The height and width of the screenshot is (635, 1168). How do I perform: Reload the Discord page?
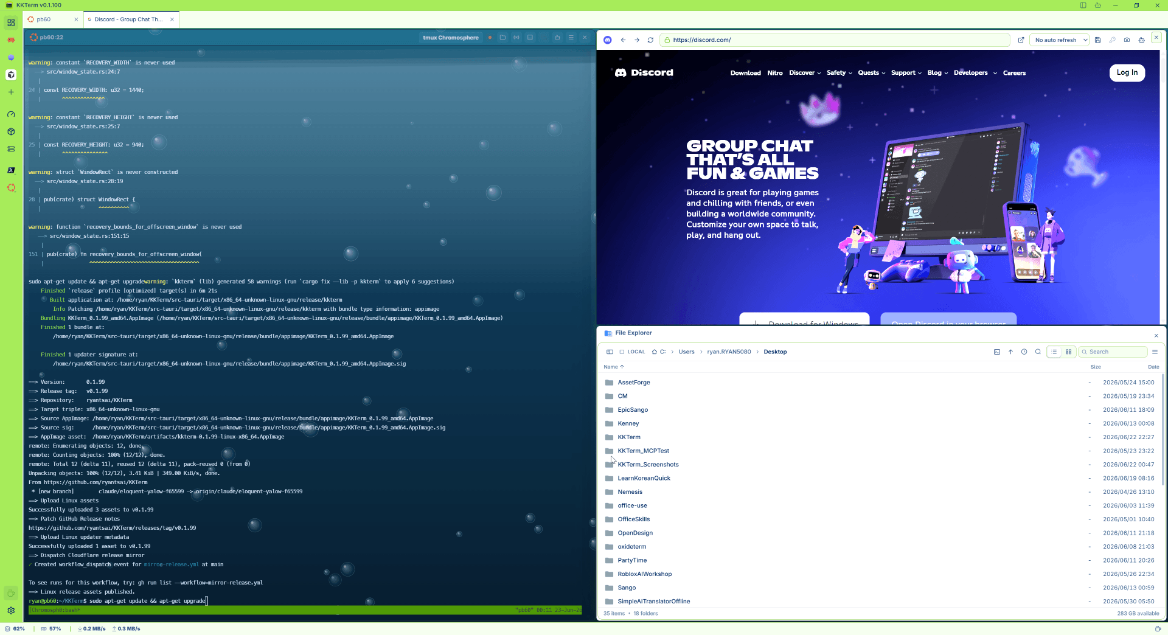[x=650, y=40]
